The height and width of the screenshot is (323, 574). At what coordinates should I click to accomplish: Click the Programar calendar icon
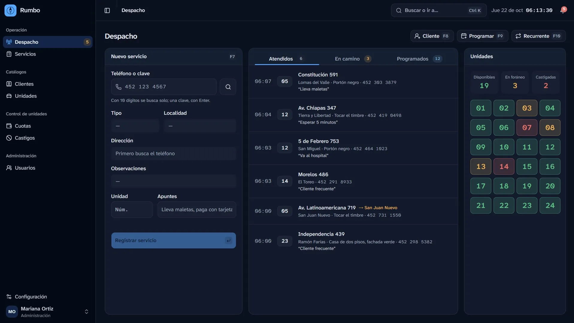tap(464, 36)
